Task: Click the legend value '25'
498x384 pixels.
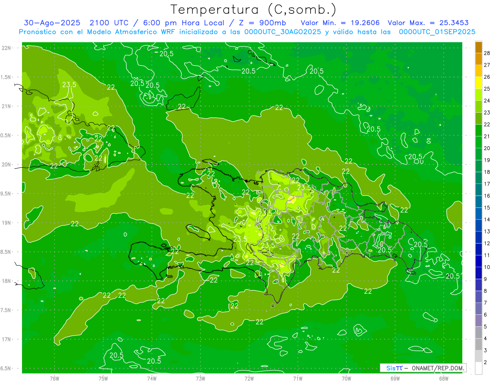Action: pos(487,89)
